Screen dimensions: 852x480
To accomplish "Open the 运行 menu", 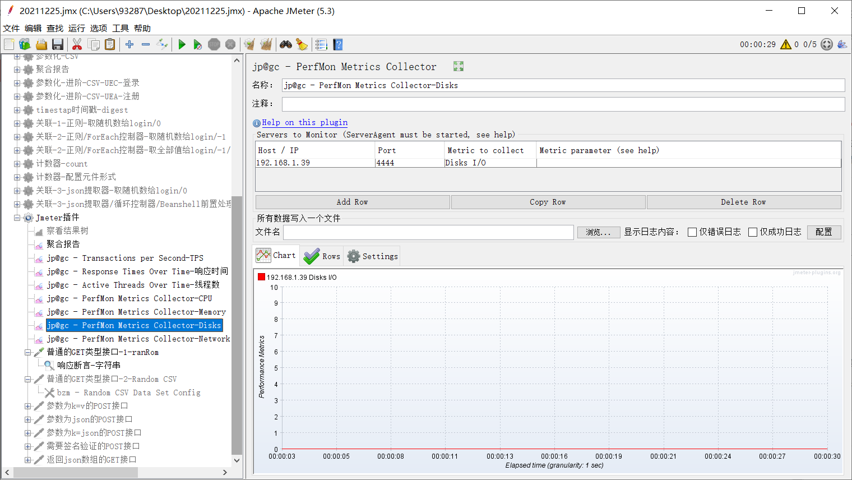I will [77, 28].
